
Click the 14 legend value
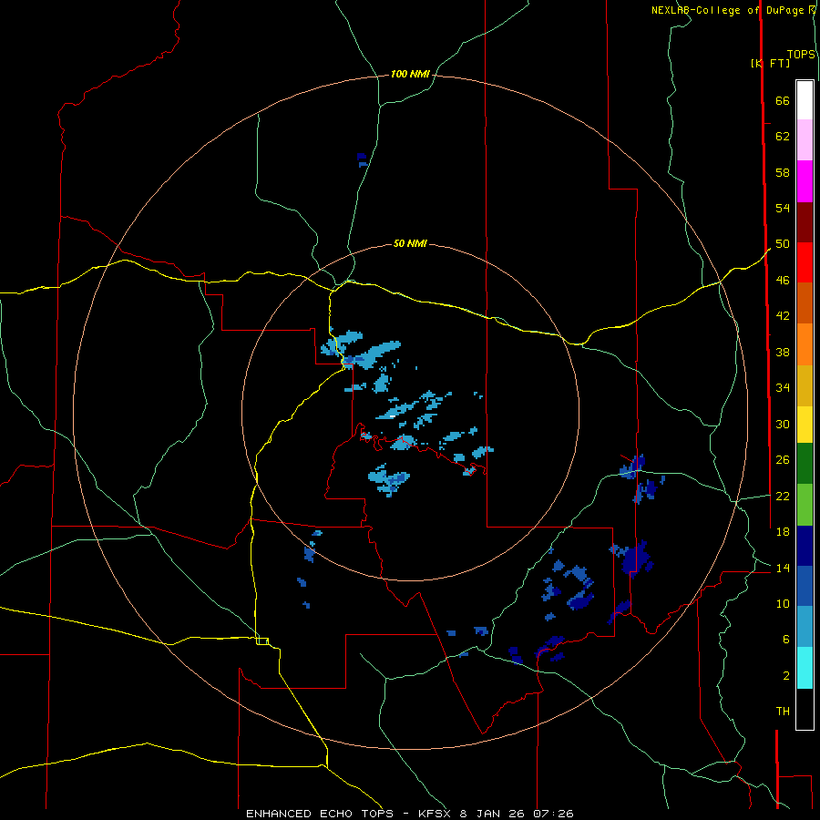coord(783,568)
